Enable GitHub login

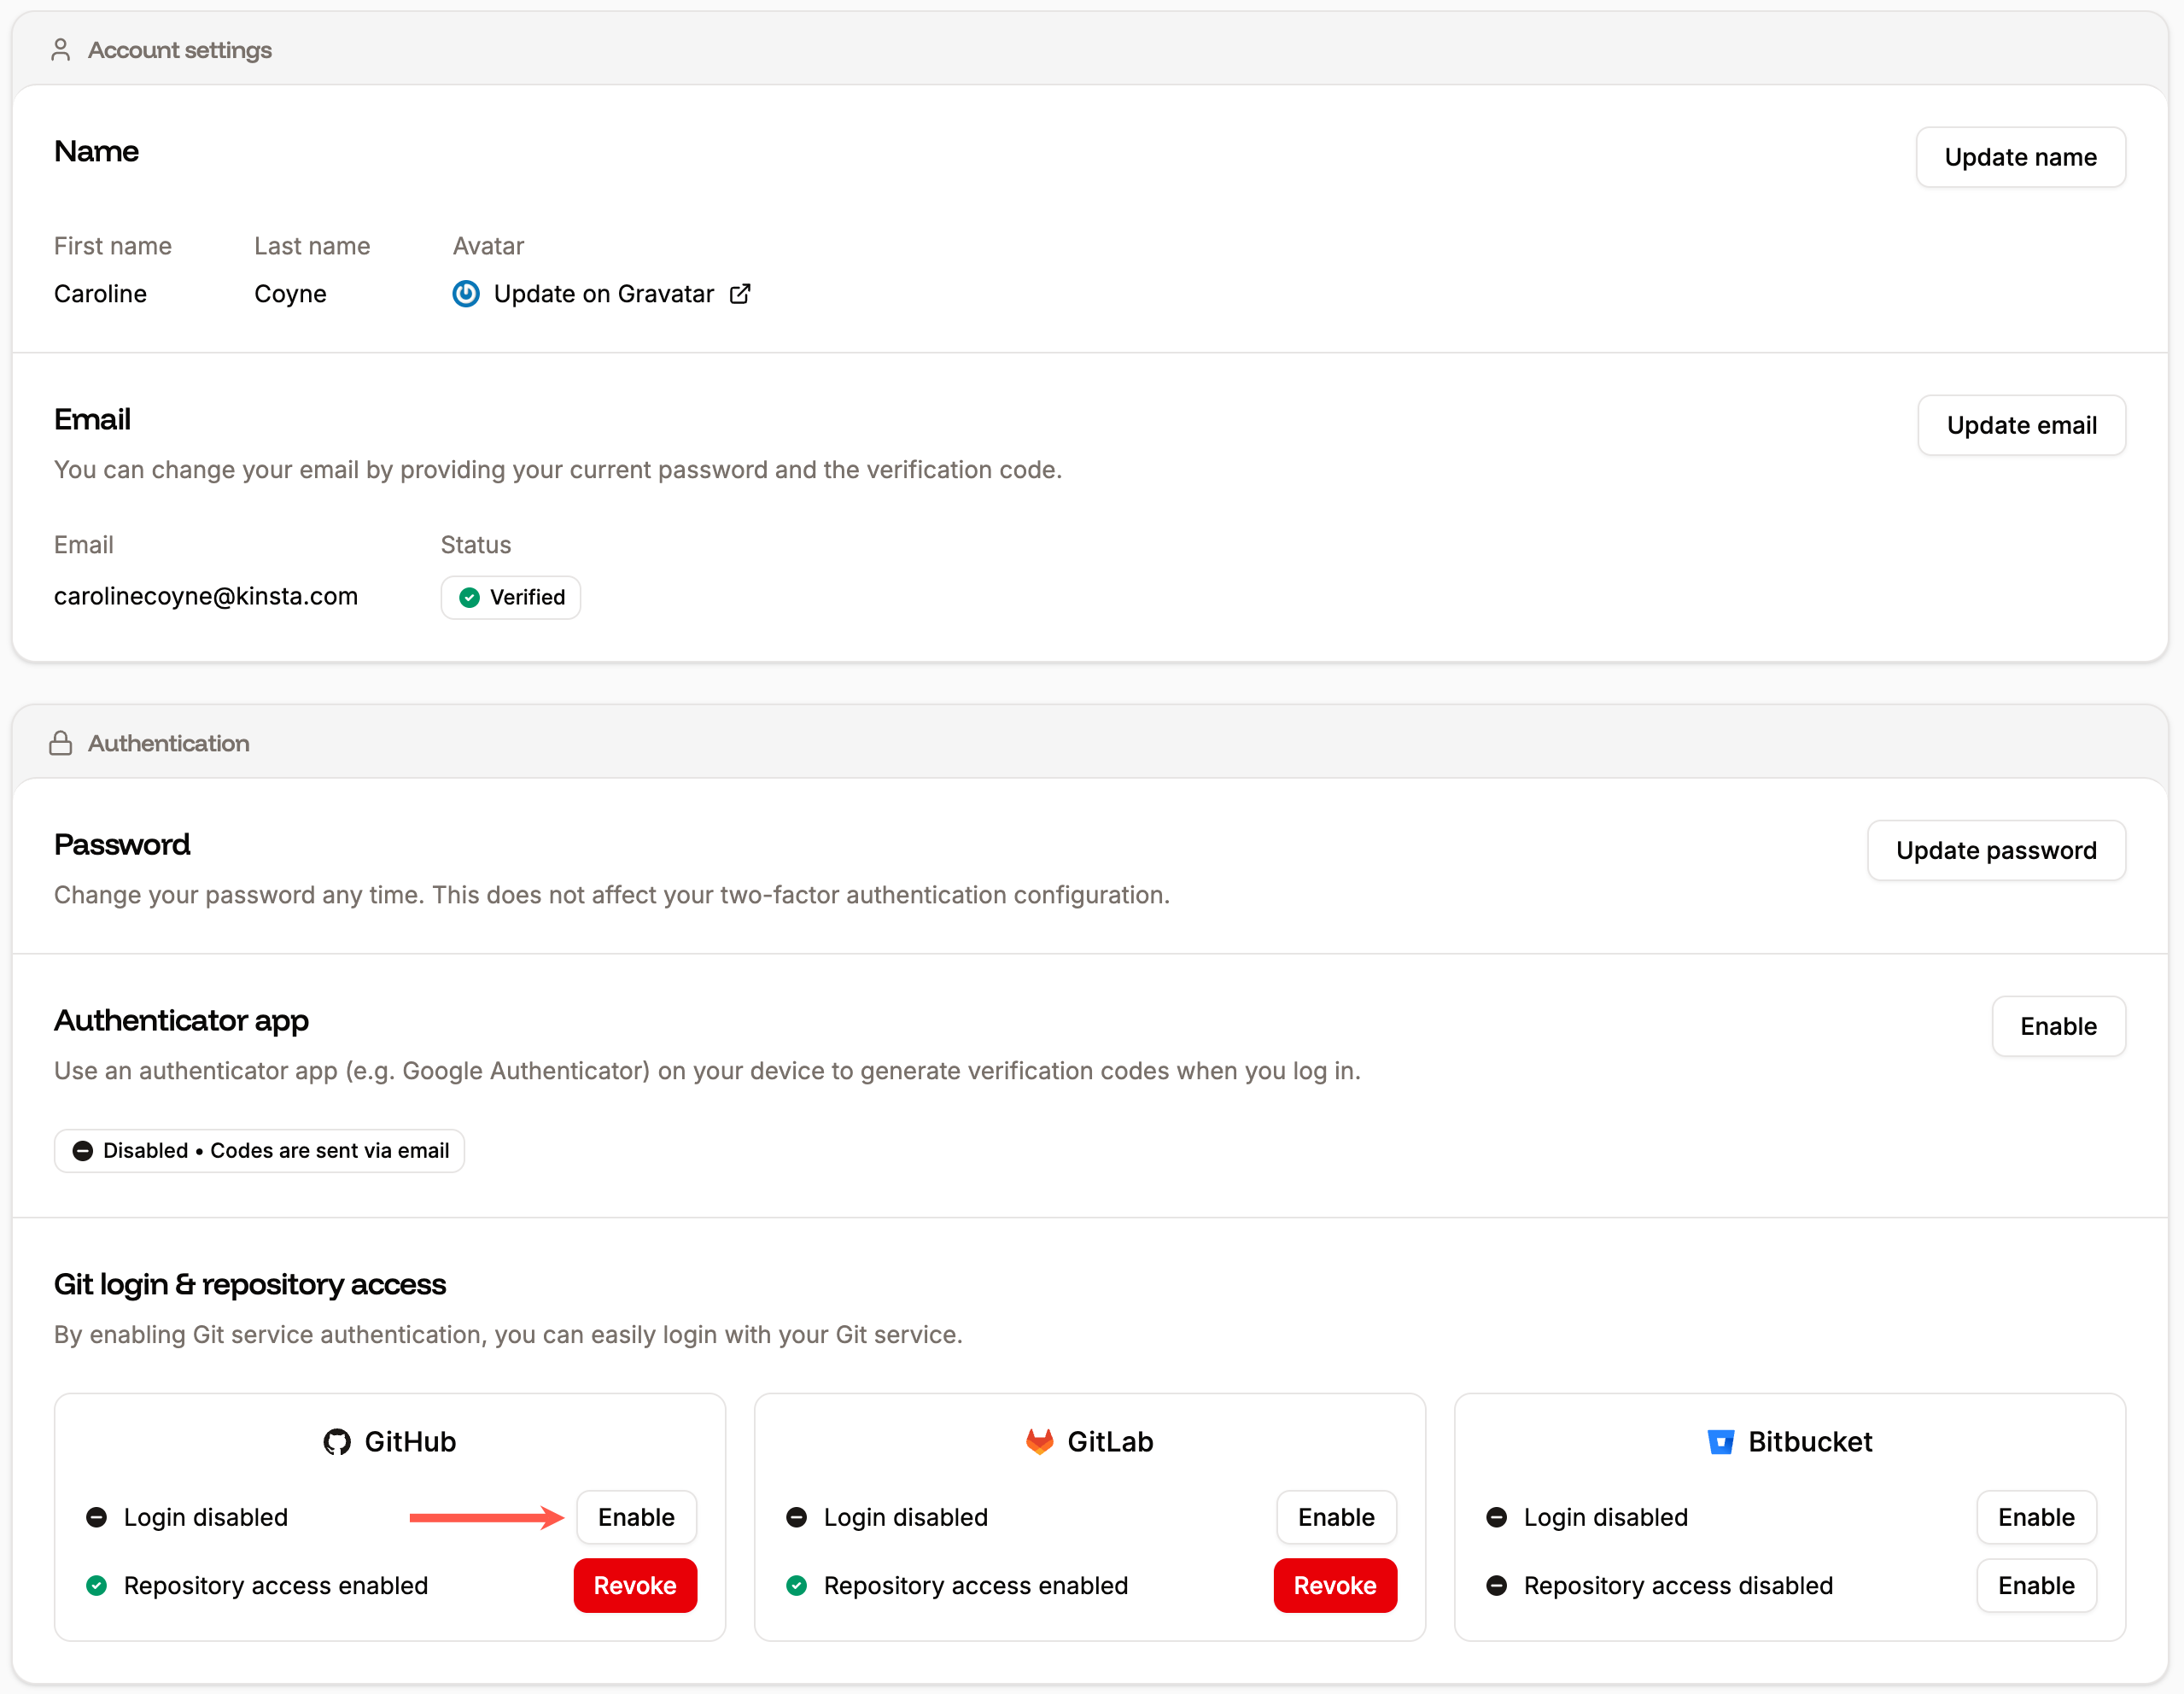(x=636, y=1517)
